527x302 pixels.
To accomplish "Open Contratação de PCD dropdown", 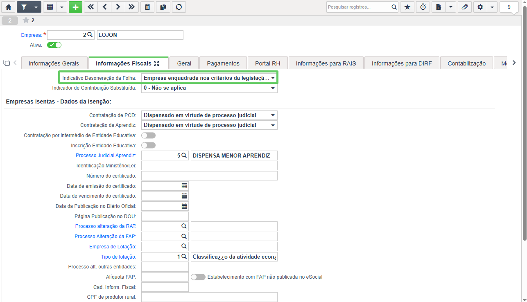I will [209, 115].
